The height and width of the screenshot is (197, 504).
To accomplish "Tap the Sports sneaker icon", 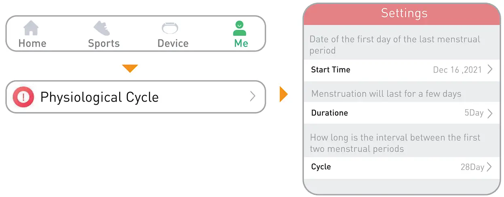I will pos(101,28).
